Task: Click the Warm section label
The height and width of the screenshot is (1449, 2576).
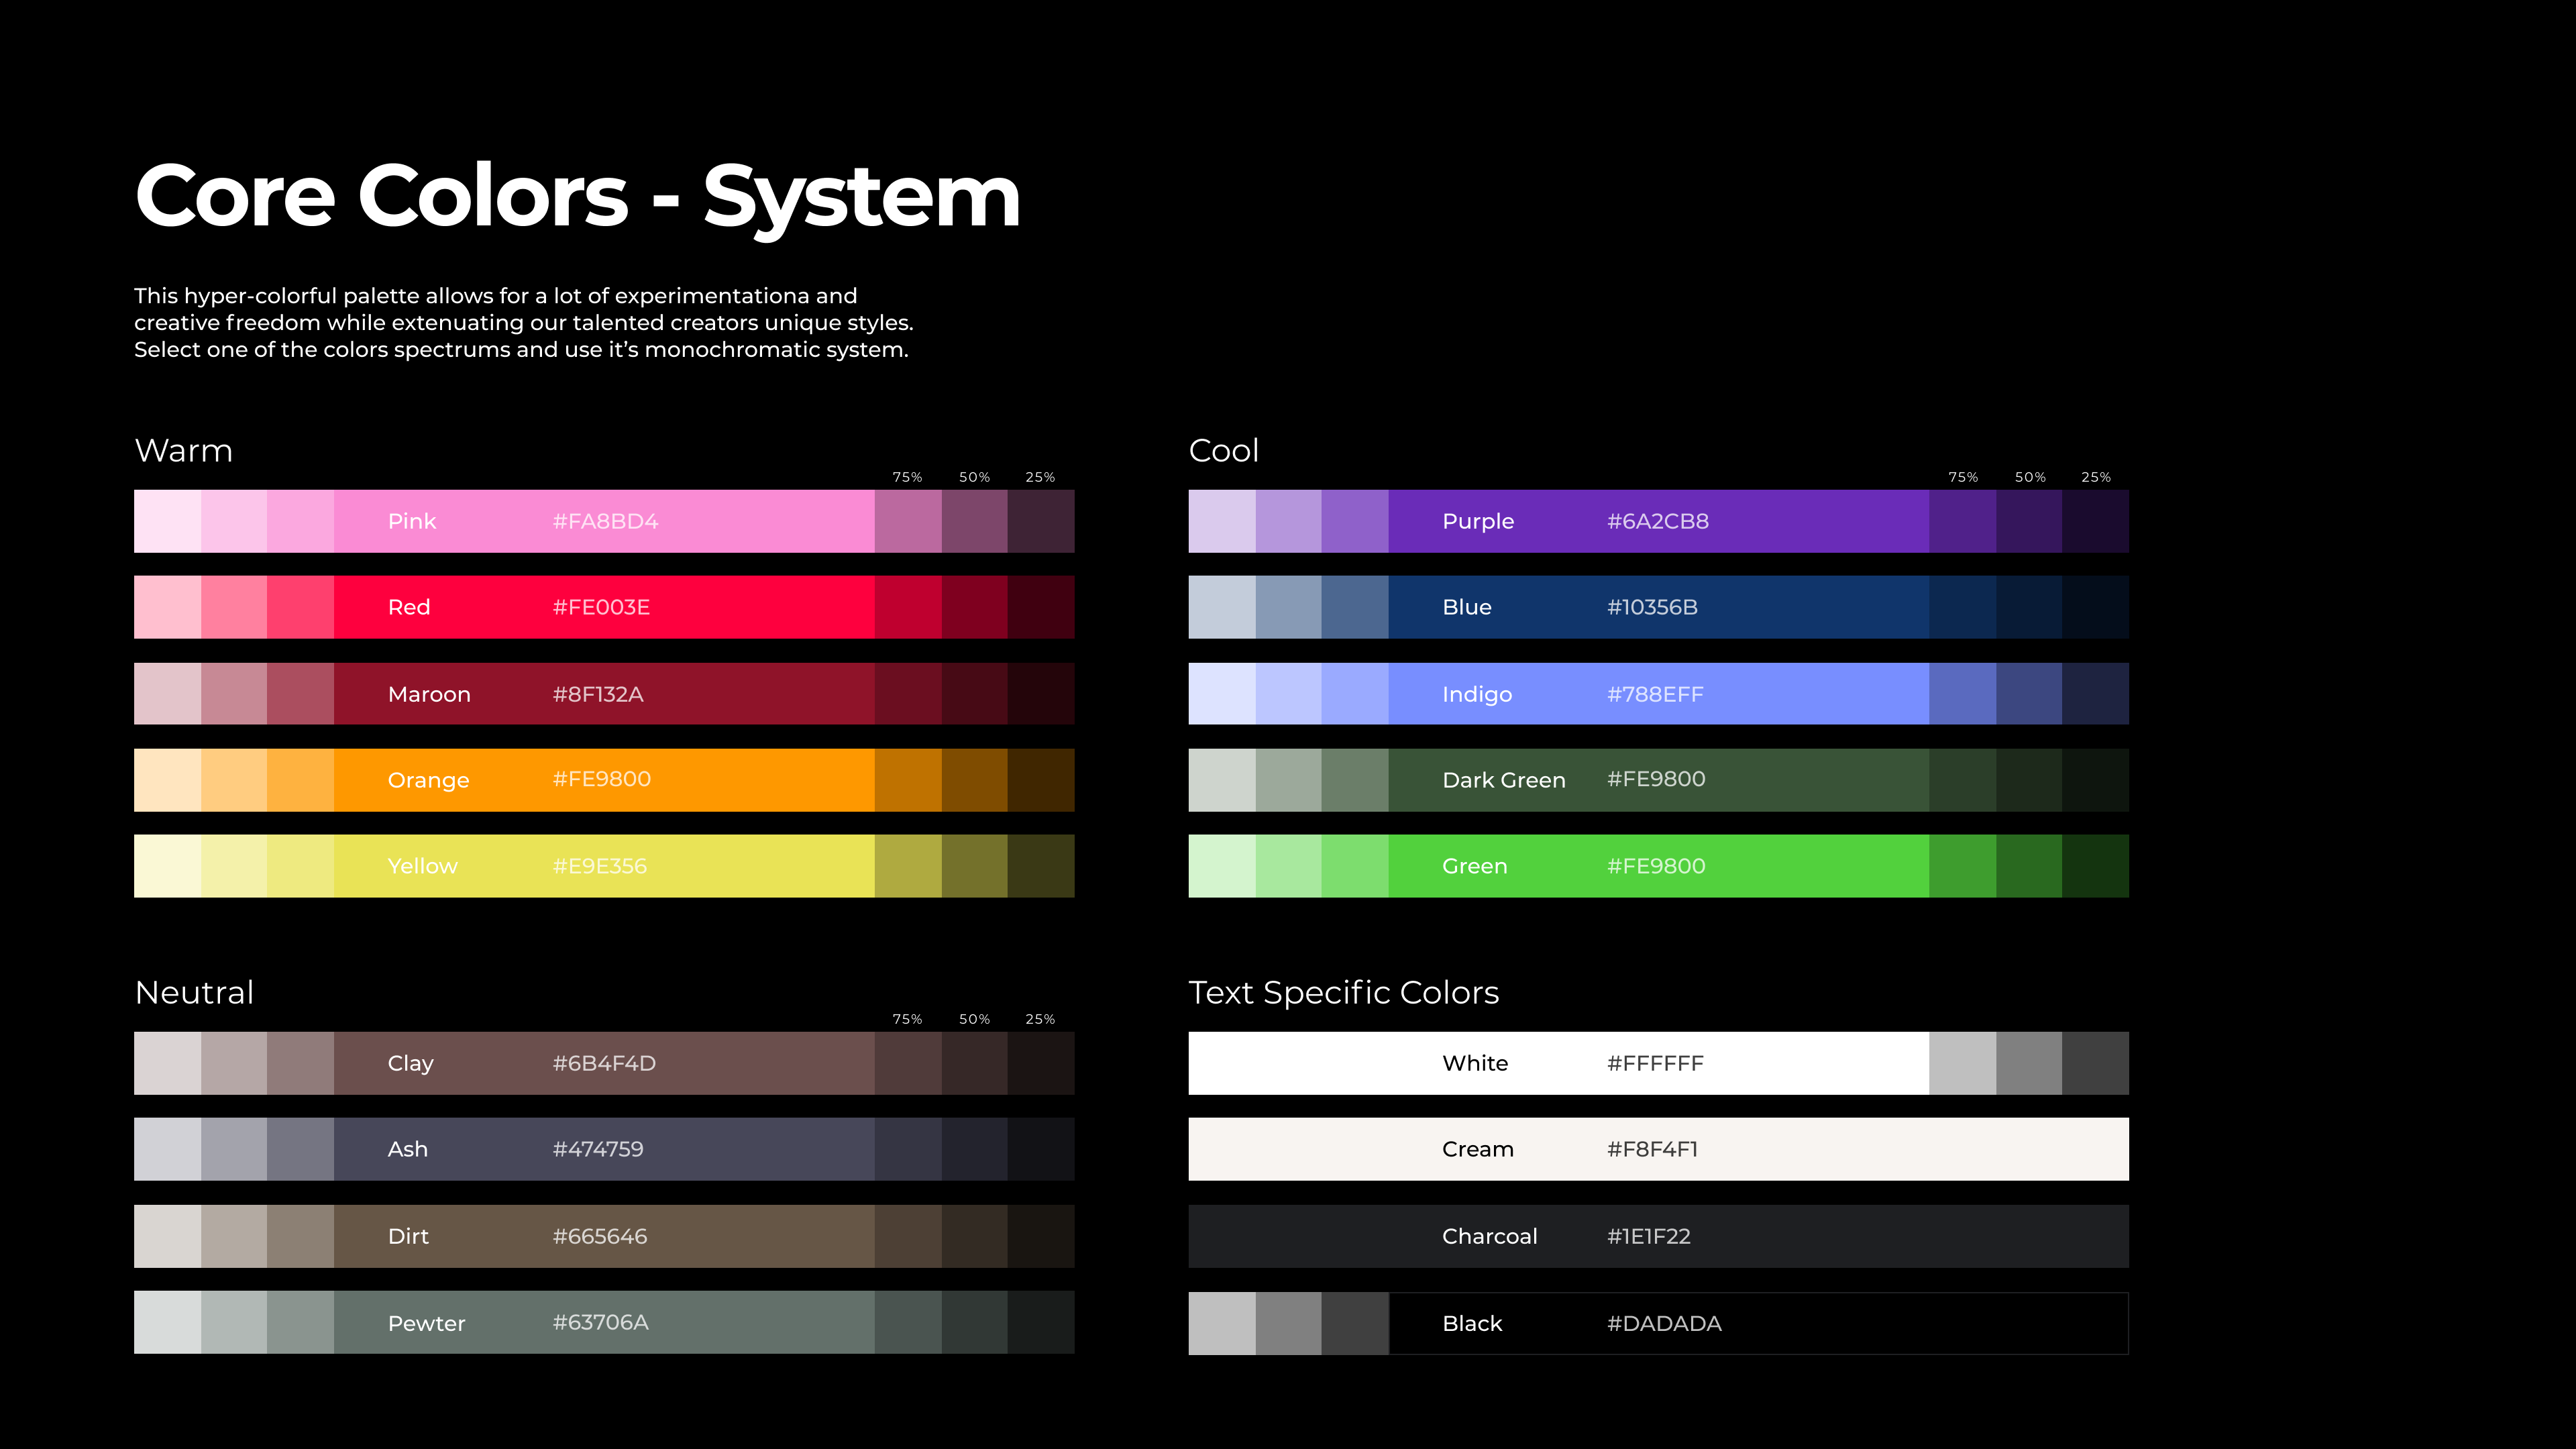Action: point(183,451)
